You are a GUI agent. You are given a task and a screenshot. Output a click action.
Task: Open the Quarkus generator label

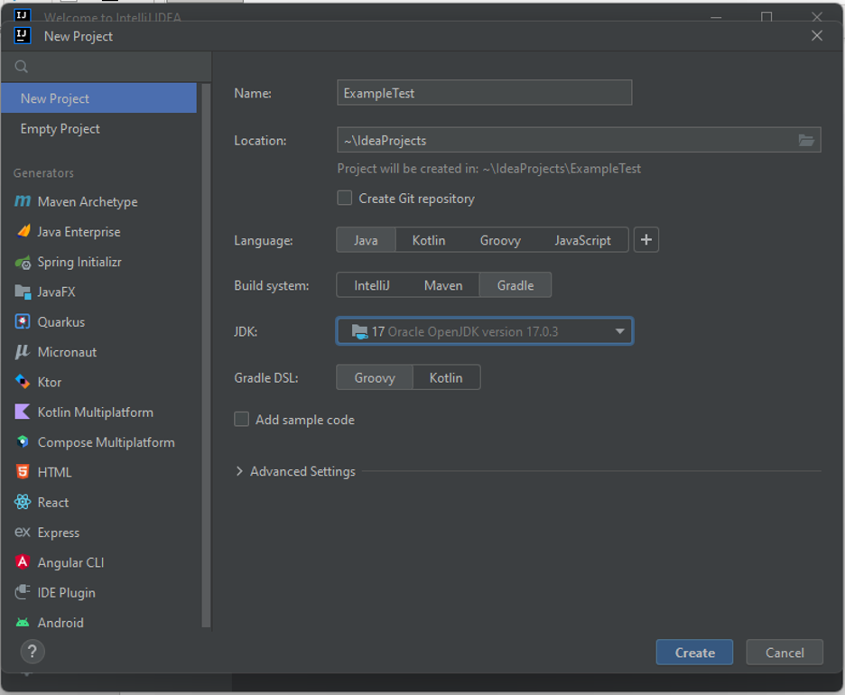60,322
